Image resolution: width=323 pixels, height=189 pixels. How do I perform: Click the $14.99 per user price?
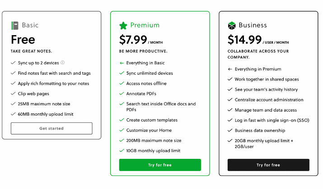pos(258,40)
